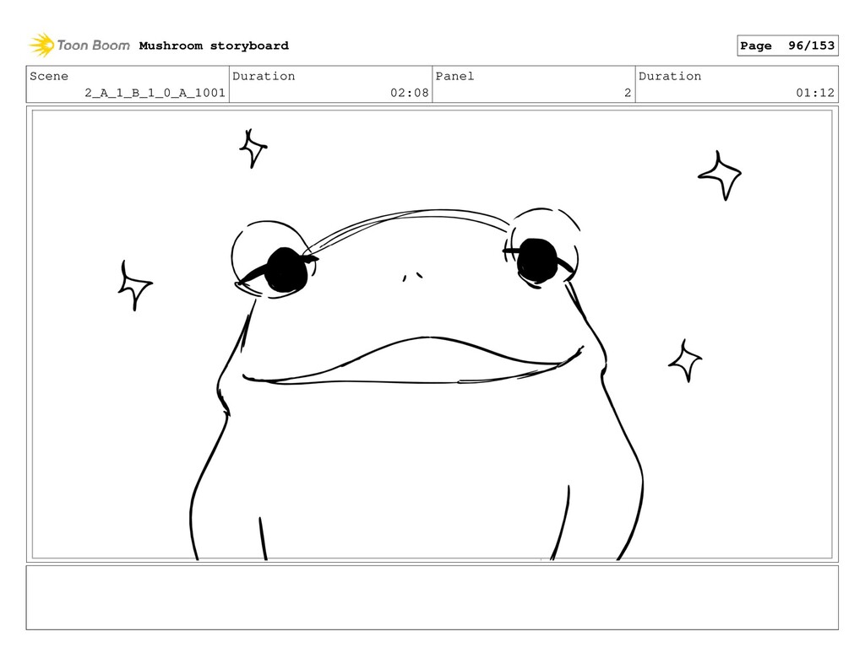865x669 pixels.
Task: Click the empty notes box below panel
Action: coord(432,597)
